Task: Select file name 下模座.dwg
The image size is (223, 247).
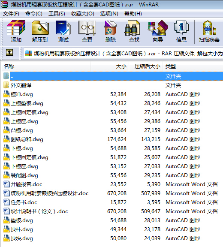Action: click(24, 166)
